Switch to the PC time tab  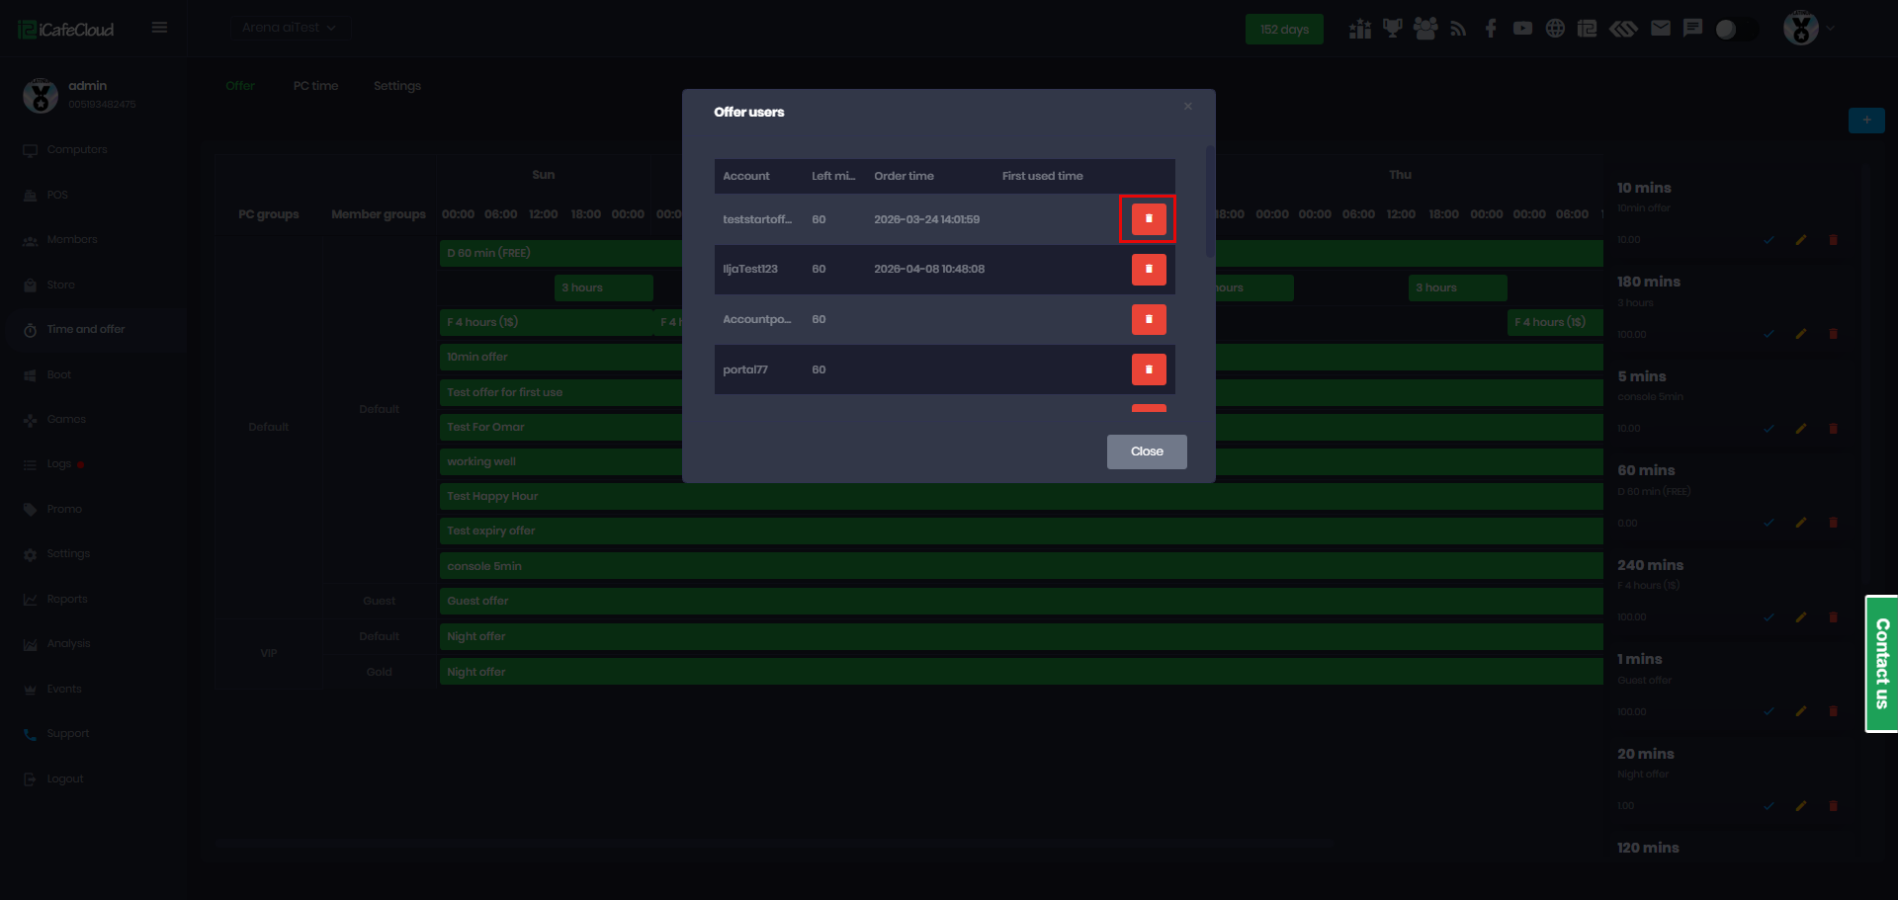pyautogui.click(x=315, y=86)
